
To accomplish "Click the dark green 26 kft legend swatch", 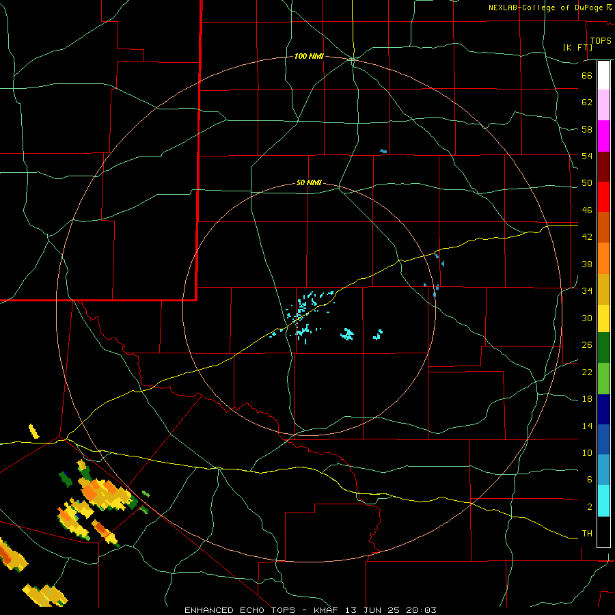I will click(x=603, y=348).
